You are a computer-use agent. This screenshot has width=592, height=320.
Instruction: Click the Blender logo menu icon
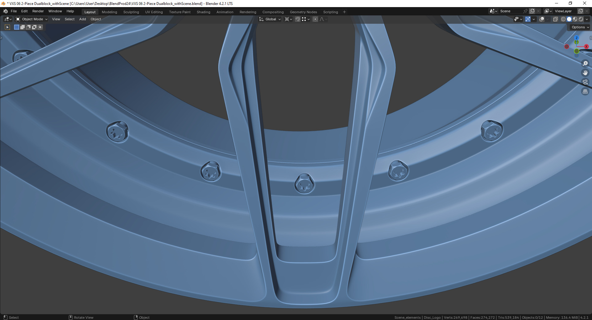(5, 11)
